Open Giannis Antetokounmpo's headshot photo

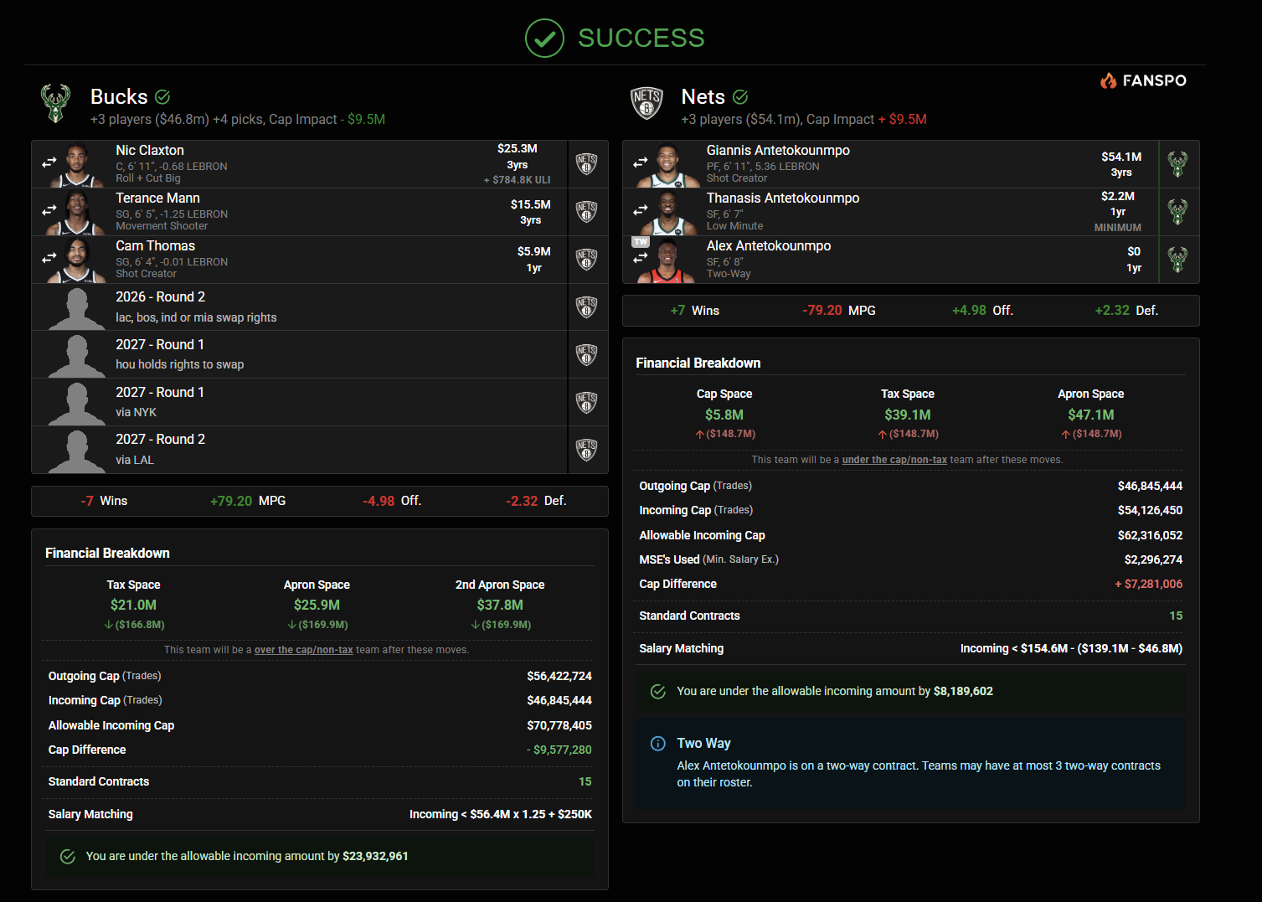[668, 166]
